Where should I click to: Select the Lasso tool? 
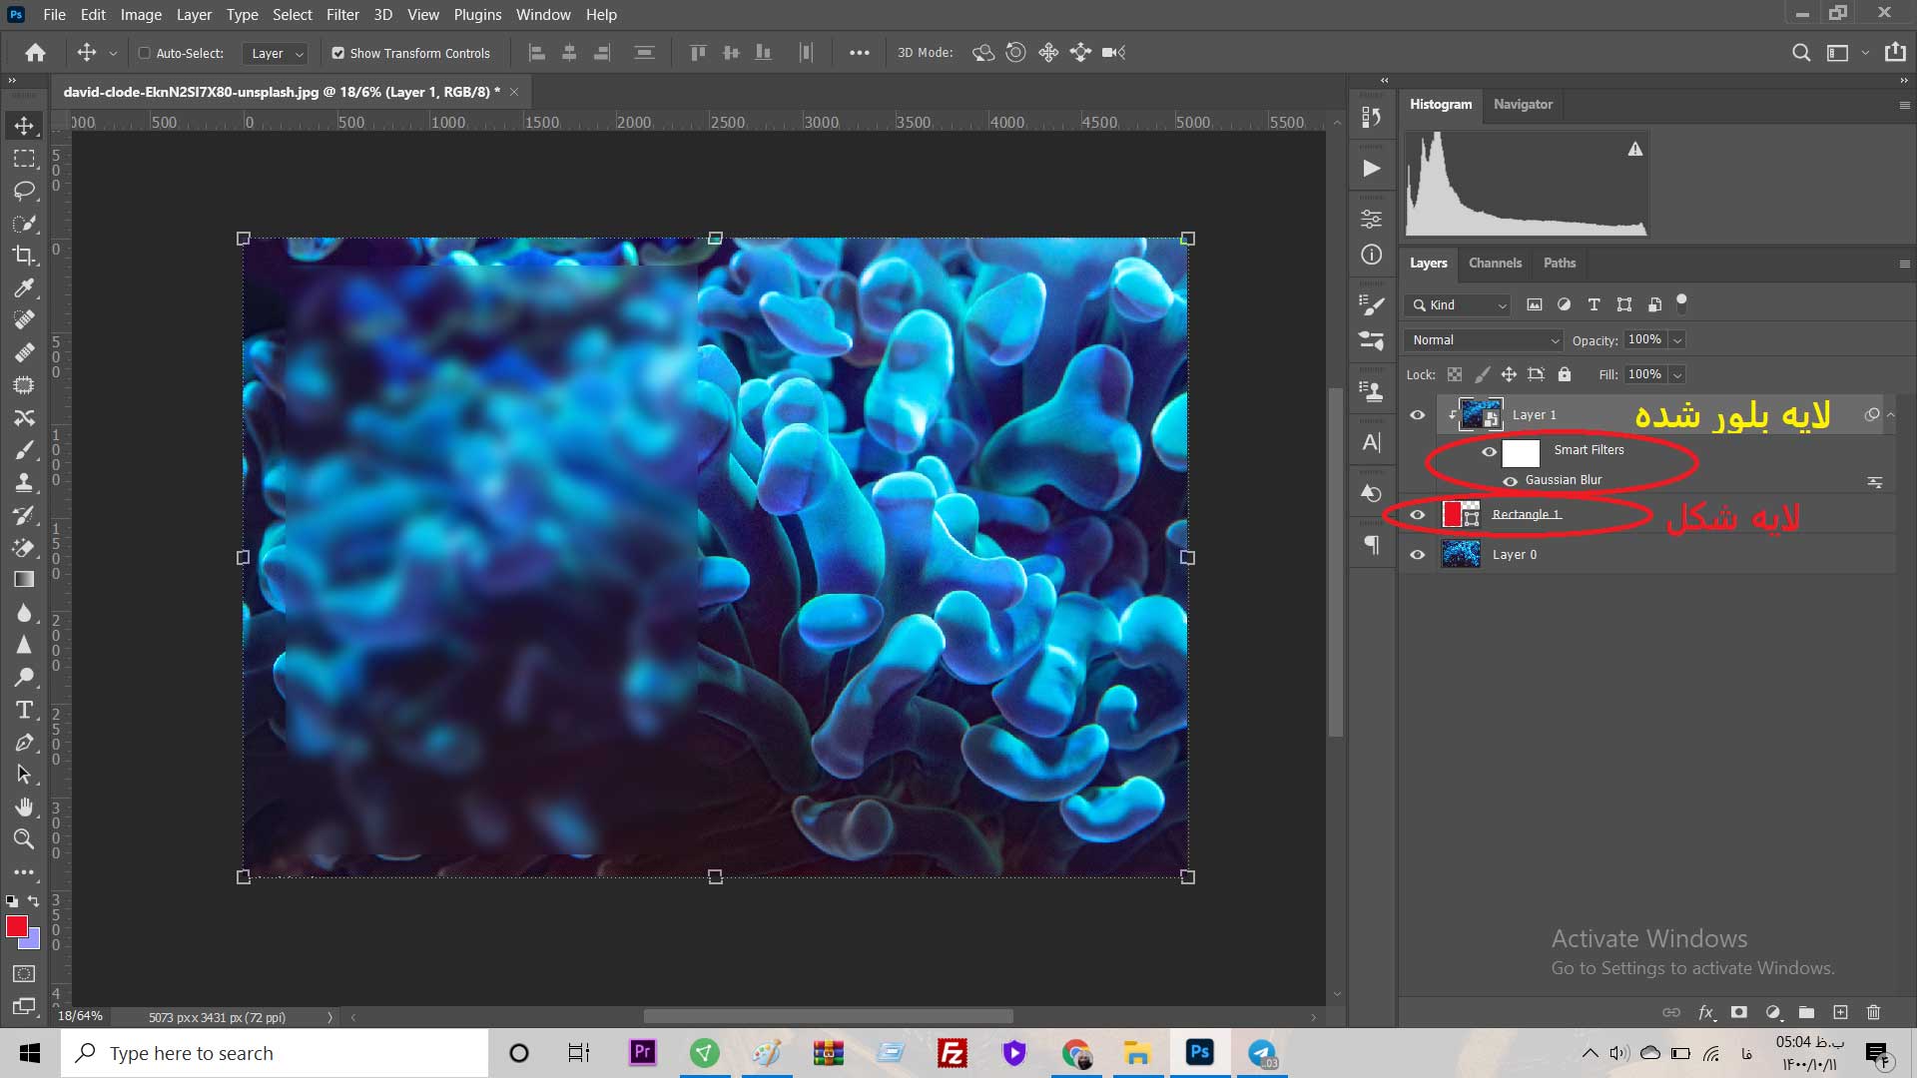pos(24,191)
